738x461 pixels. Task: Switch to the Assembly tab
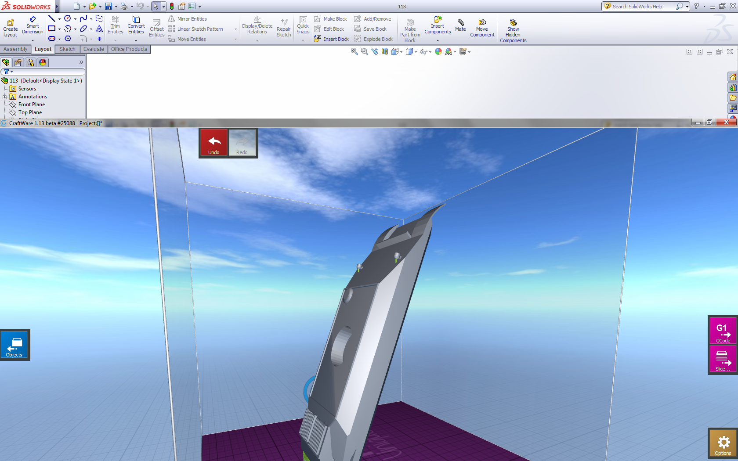click(15, 49)
